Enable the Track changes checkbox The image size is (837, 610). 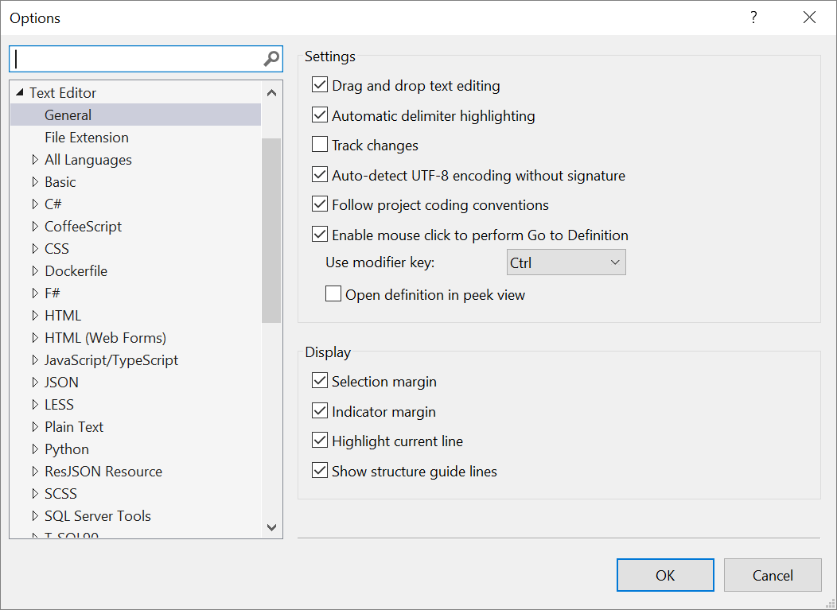pyautogui.click(x=320, y=145)
